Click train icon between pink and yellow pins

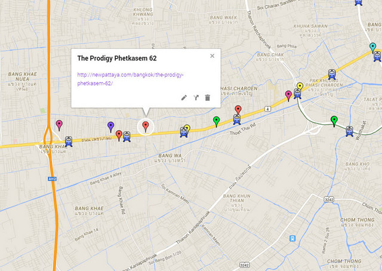click(x=297, y=94)
